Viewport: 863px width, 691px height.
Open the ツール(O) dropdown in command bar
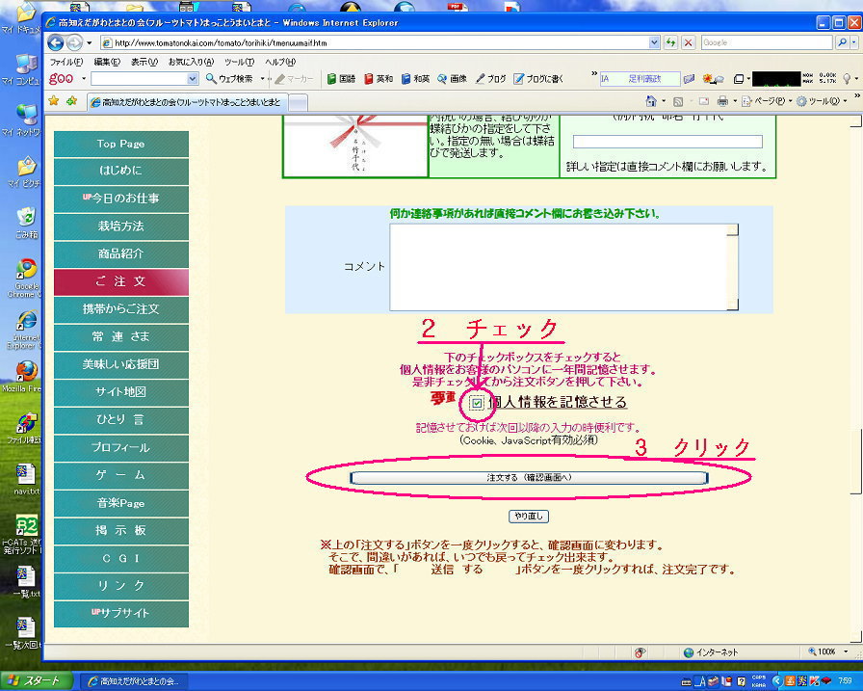(824, 101)
